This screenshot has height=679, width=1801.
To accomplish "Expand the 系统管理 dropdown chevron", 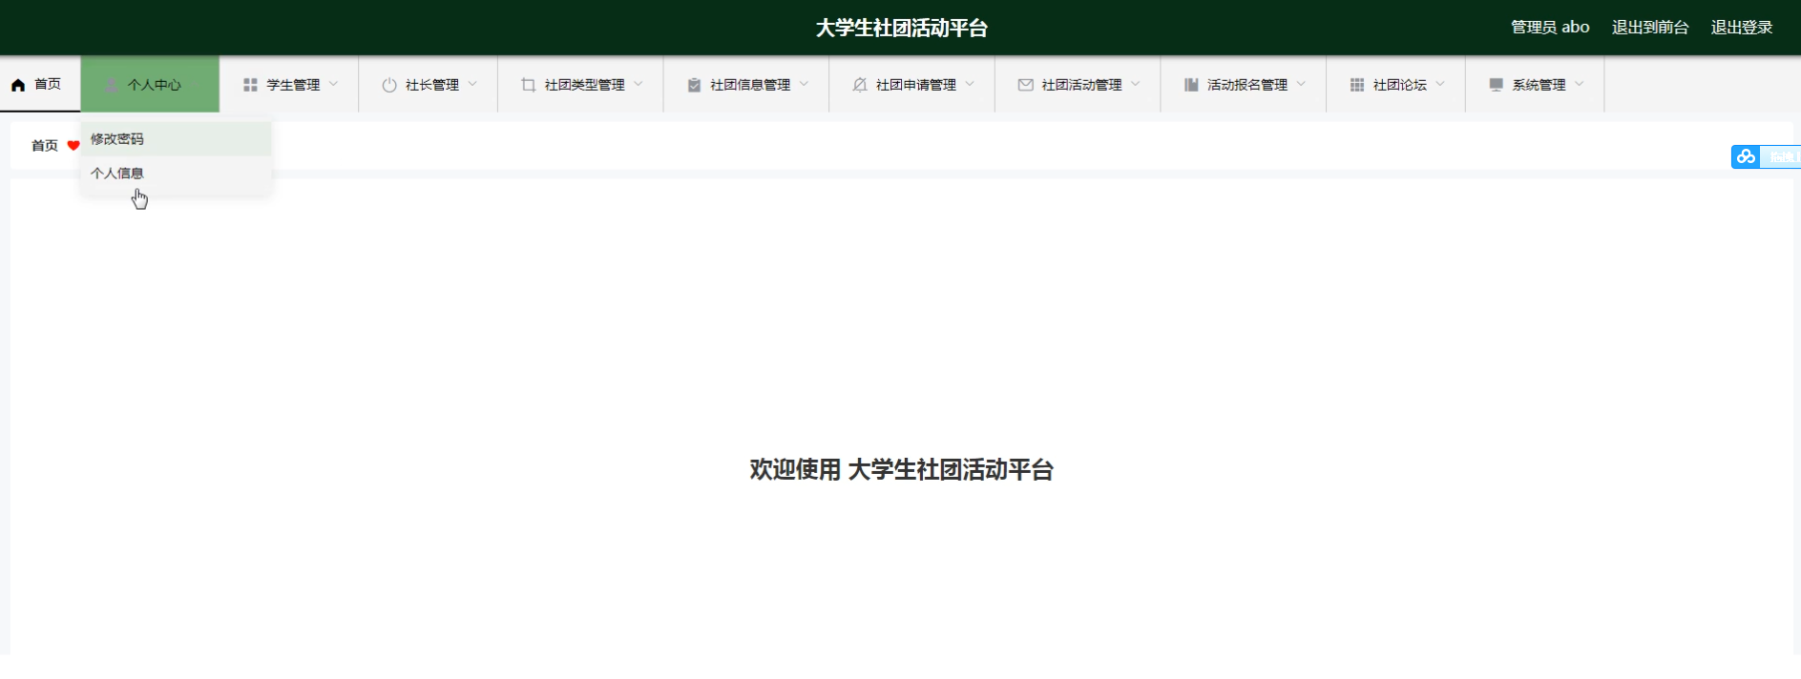I will point(1580,84).
